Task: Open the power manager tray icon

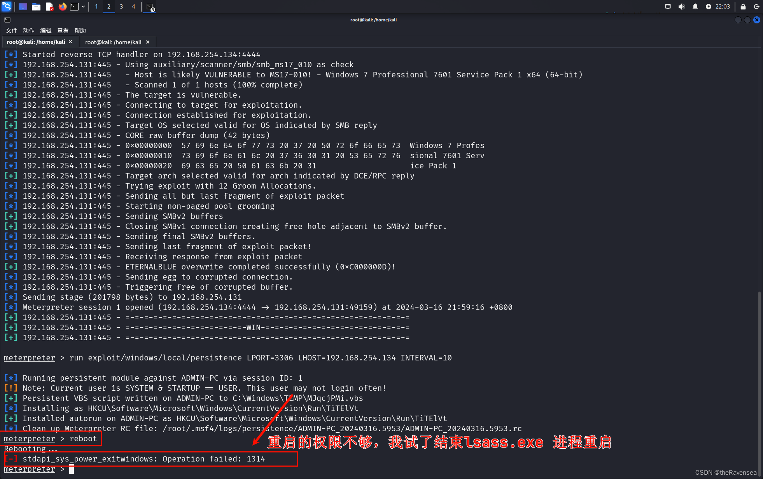Action: [x=708, y=7]
